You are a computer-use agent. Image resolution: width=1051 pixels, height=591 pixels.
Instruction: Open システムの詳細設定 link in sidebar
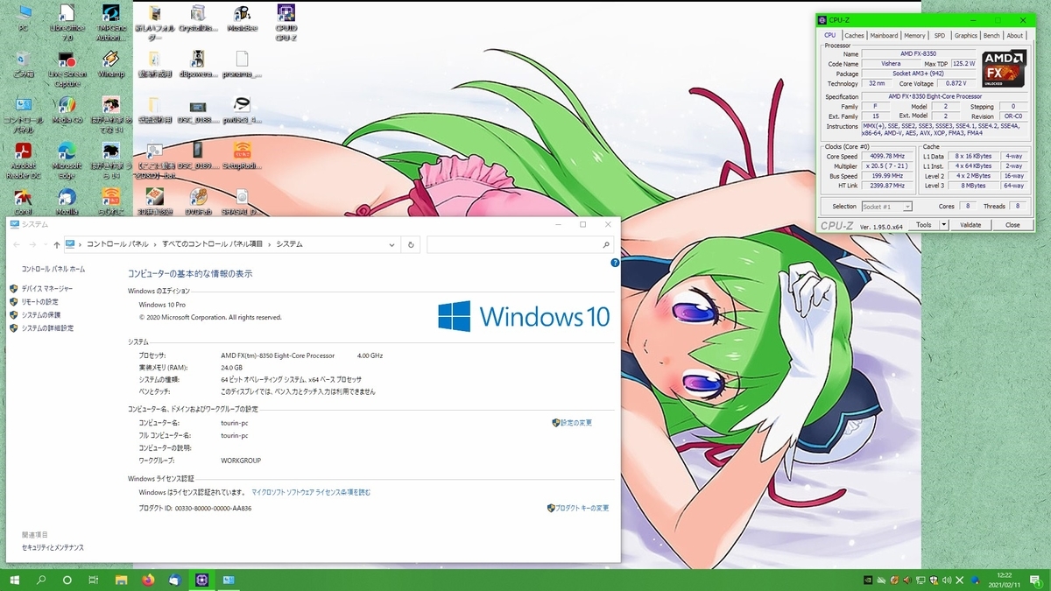click(46, 327)
